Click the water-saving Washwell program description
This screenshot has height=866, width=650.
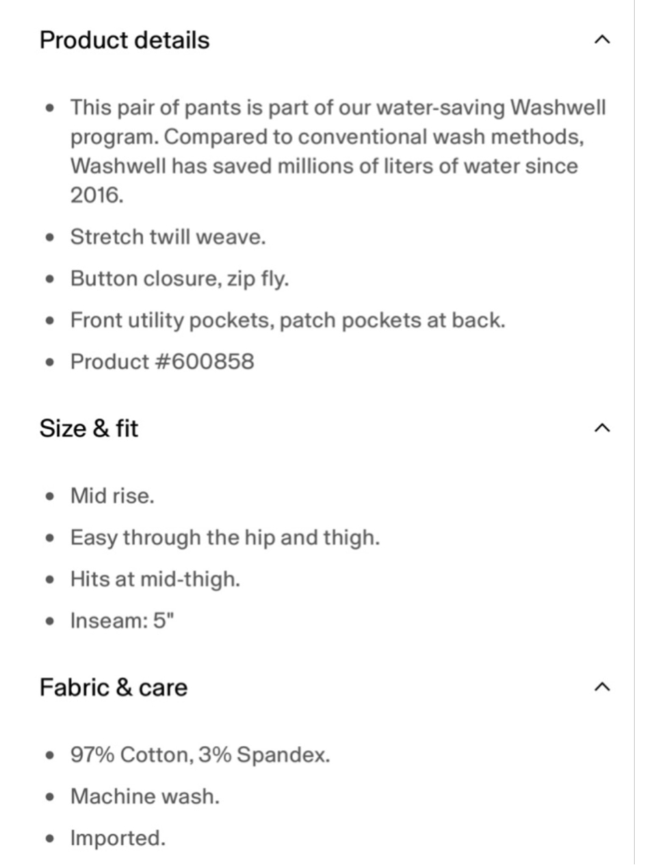(338, 151)
